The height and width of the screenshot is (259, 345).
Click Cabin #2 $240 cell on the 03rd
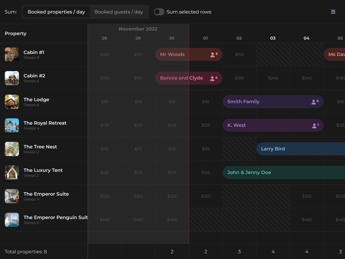273,78
